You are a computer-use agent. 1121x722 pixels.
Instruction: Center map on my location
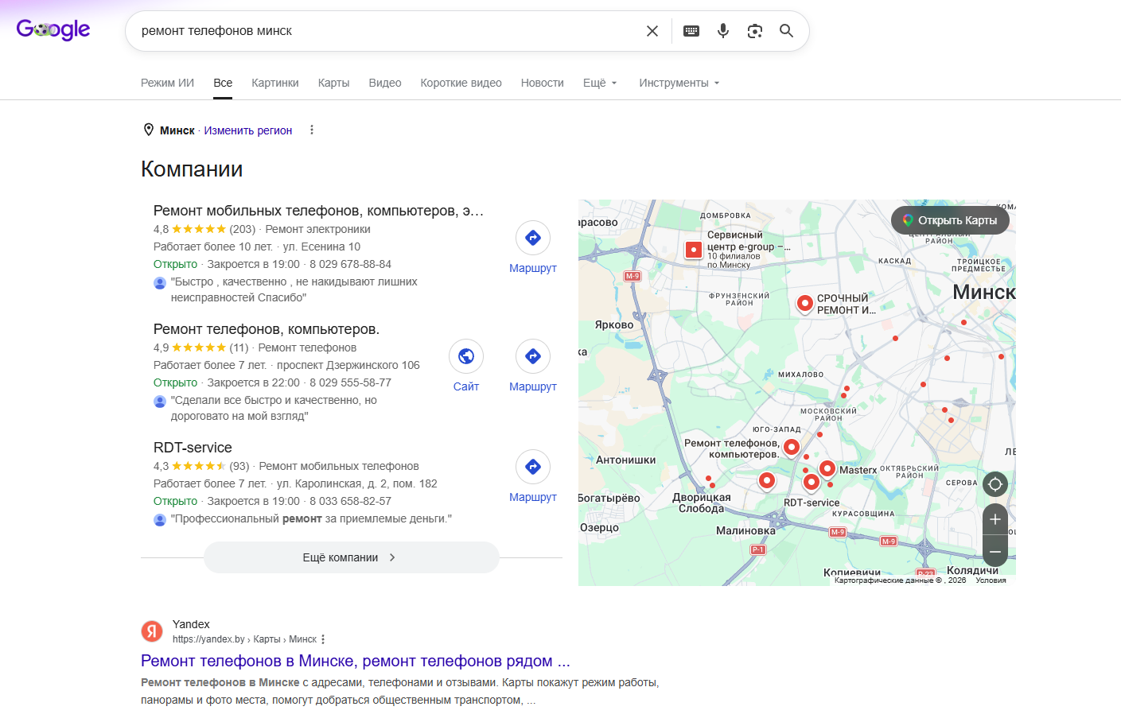[994, 483]
